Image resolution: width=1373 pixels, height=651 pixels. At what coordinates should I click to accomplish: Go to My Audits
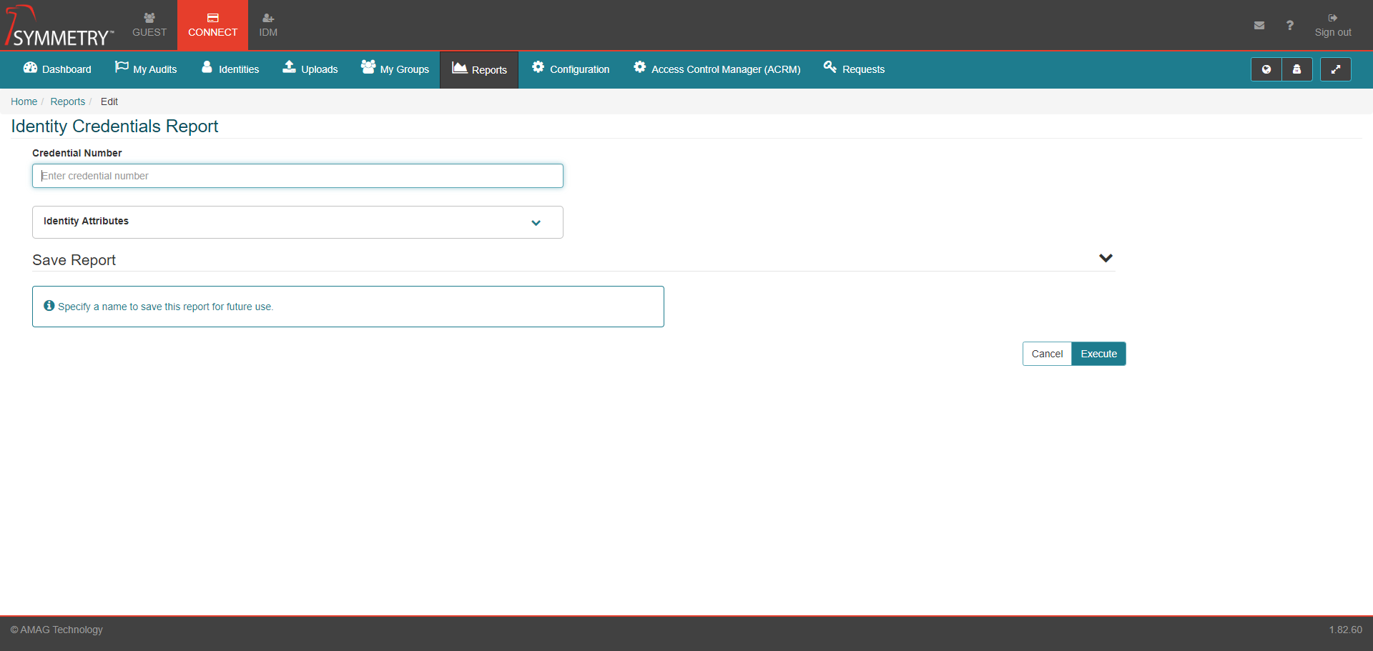[146, 69]
